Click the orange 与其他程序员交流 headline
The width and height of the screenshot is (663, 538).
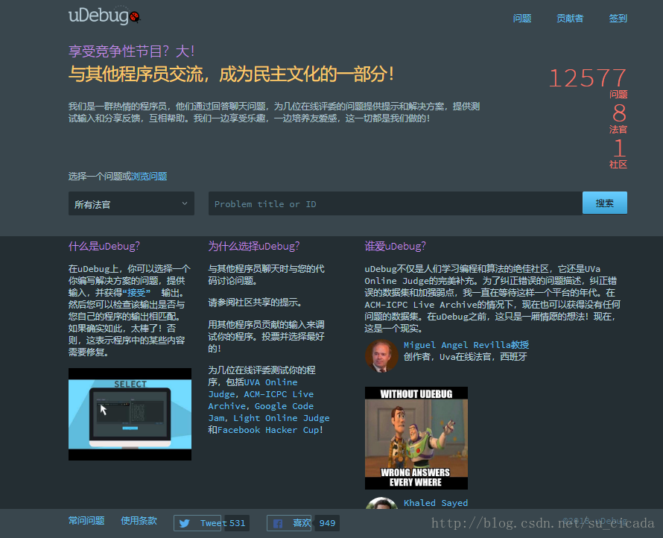[231, 74]
